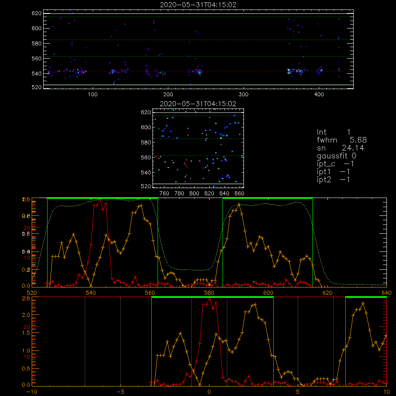Viewport: 396px width, 396px height.
Task: Click x-axis tick label 760 on middle plot
Action: click(164, 194)
